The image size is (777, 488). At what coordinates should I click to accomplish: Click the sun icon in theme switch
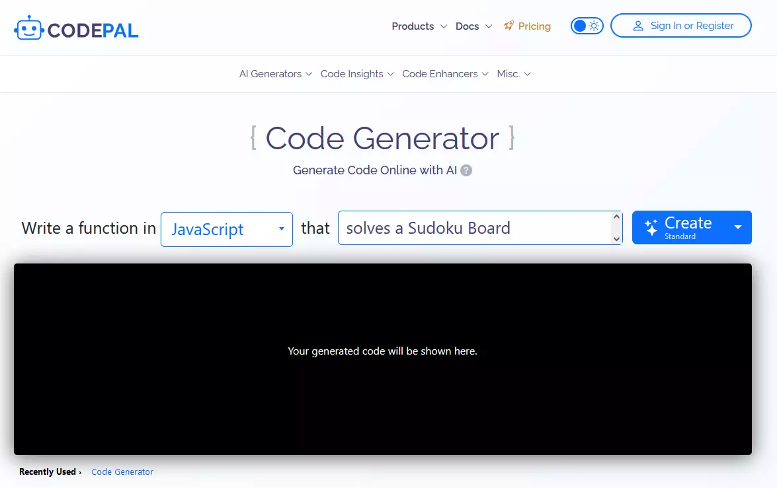594,26
